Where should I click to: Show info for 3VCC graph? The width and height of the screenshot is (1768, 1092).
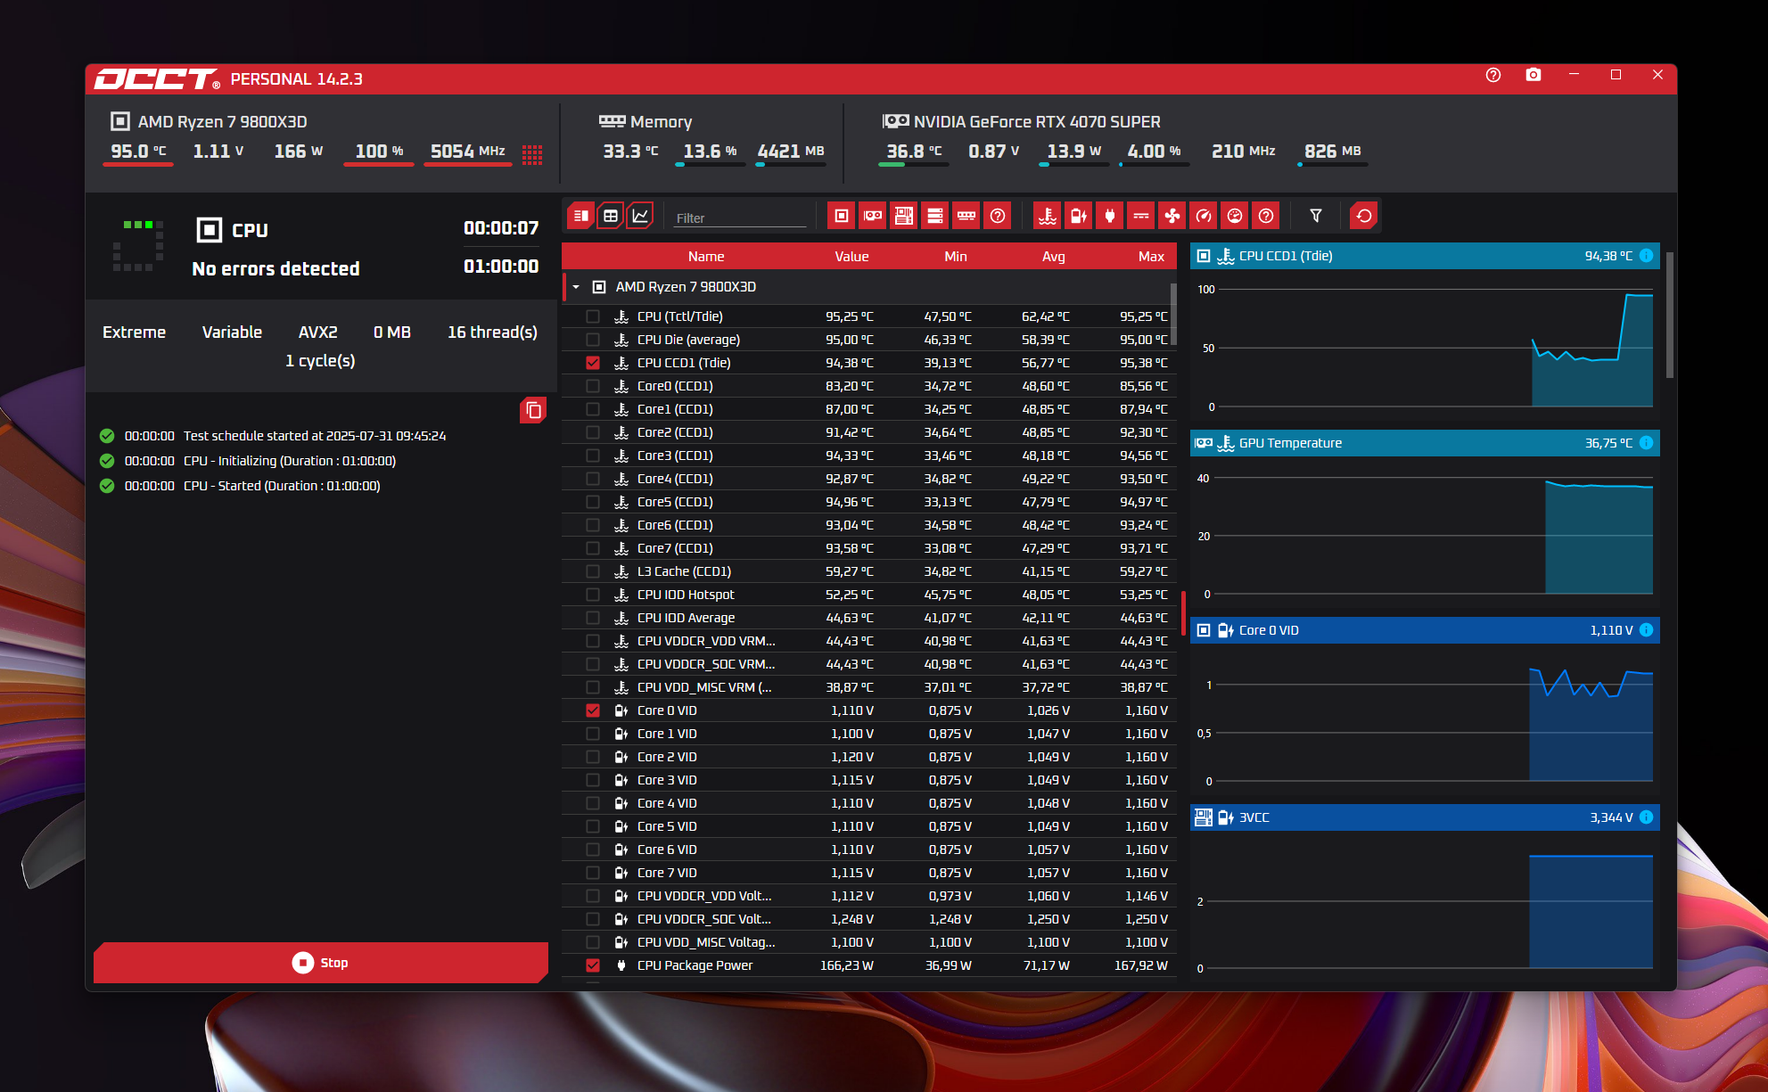coord(1647,817)
